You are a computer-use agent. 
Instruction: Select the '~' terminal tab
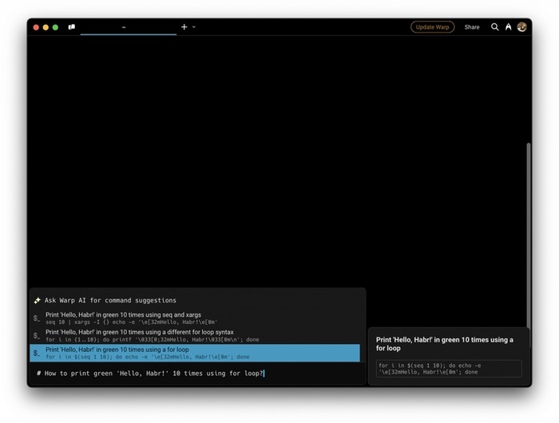(x=124, y=27)
